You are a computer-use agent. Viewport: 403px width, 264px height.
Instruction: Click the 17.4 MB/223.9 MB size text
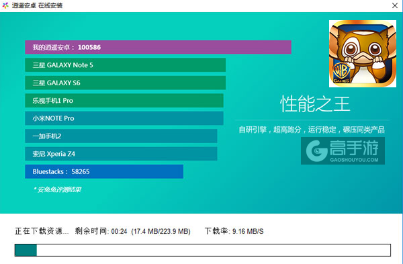pos(161,231)
